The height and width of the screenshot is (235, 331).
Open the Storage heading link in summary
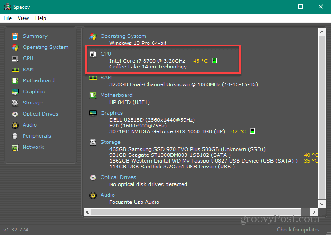110,142
